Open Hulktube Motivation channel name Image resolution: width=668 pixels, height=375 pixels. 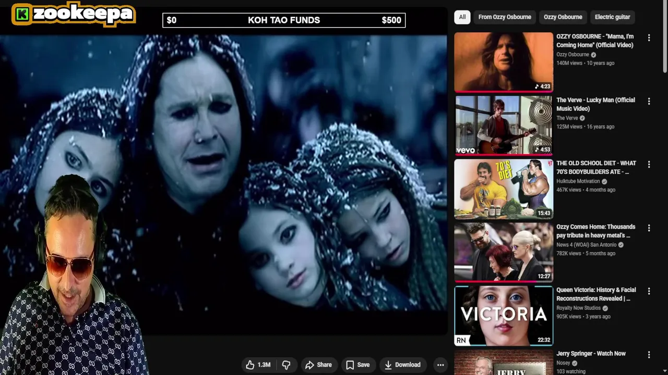pos(578,181)
